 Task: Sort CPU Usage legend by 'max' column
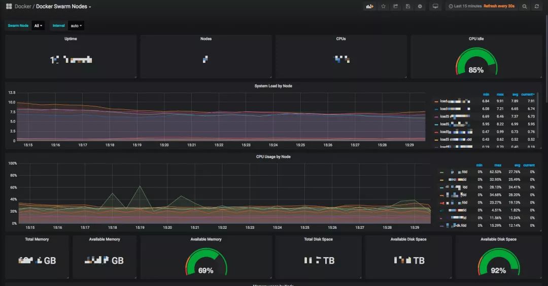tap(498, 166)
